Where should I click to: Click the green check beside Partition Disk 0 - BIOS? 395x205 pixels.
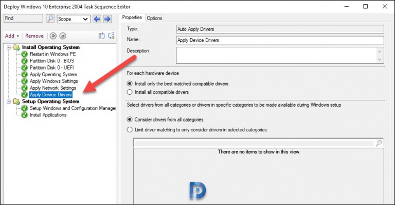(25, 61)
